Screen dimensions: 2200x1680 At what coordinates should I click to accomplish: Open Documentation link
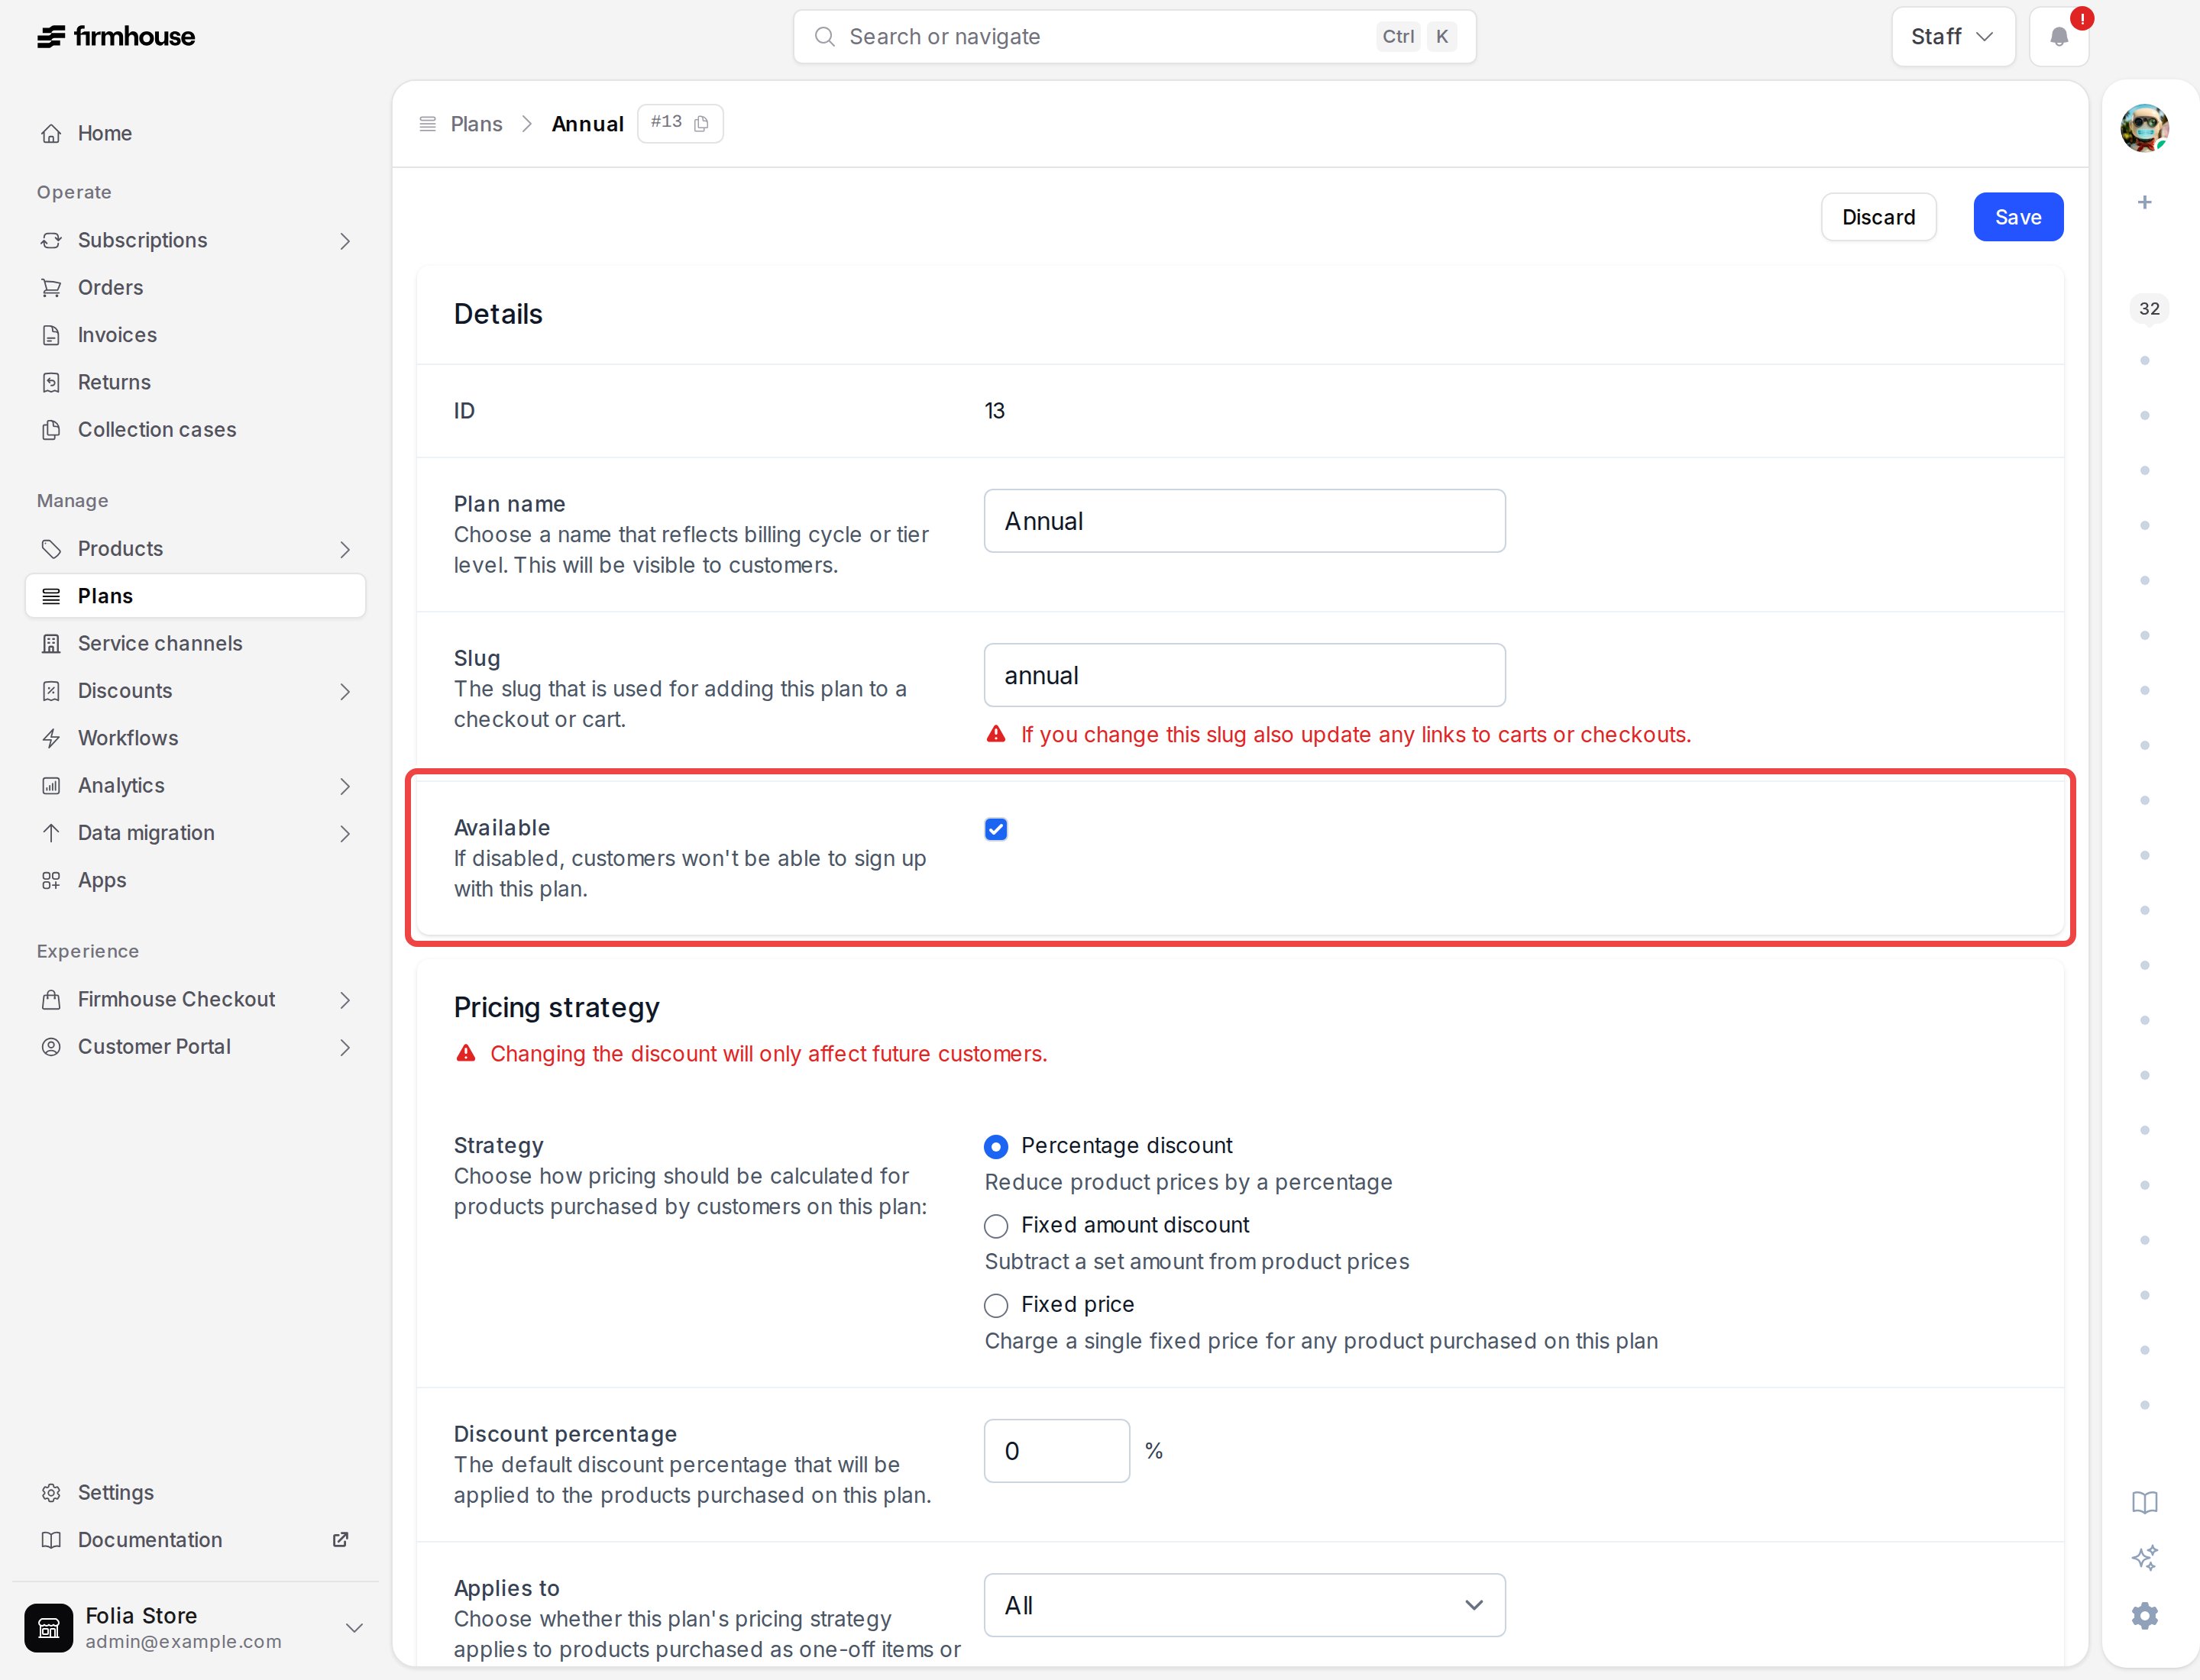pos(195,1540)
